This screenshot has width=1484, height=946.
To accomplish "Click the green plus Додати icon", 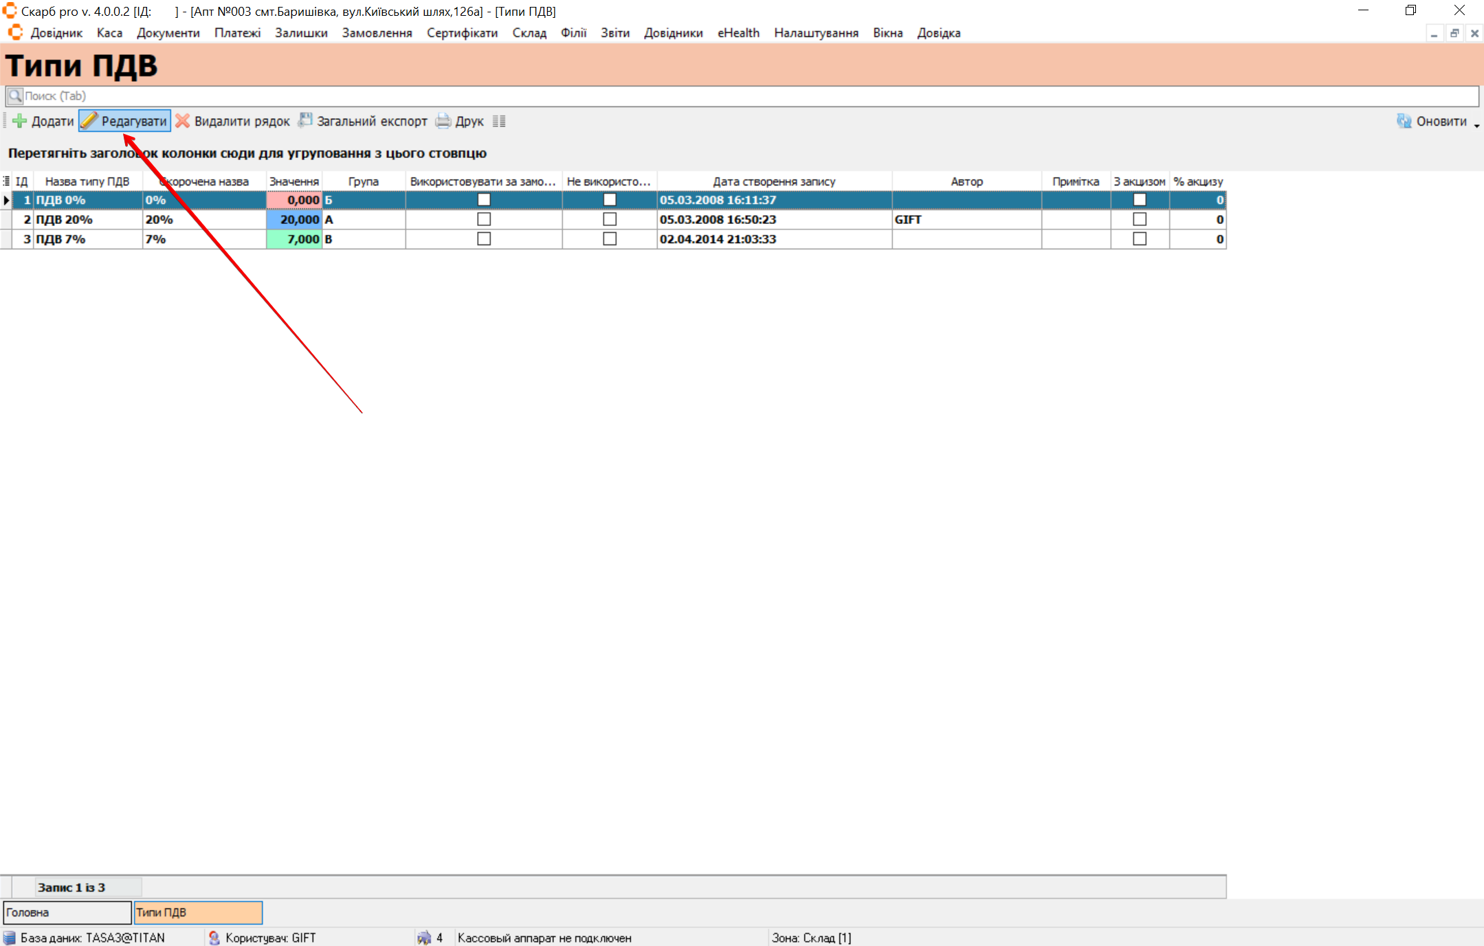I will [20, 121].
